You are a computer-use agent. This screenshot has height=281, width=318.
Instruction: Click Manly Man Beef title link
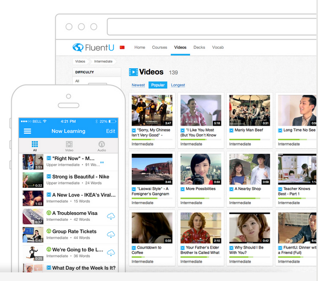[x=249, y=130]
